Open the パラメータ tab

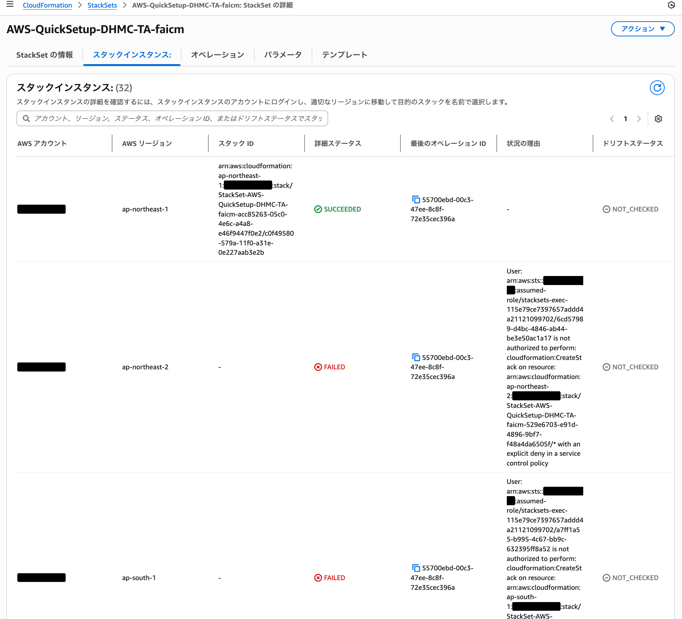click(x=283, y=55)
